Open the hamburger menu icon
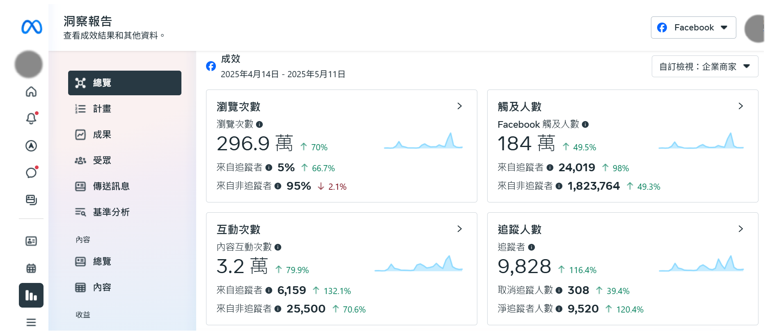779x331 pixels. tap(31, 322)
